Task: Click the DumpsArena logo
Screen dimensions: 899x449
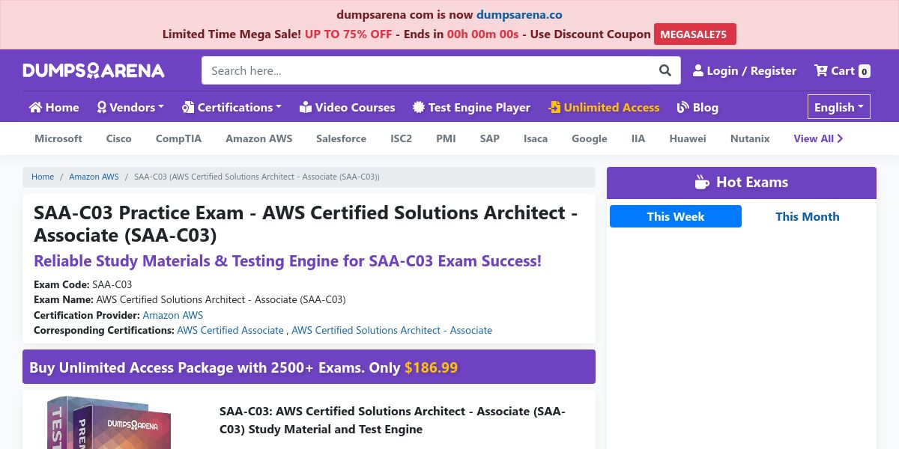Action: click(x=94, y=70)
